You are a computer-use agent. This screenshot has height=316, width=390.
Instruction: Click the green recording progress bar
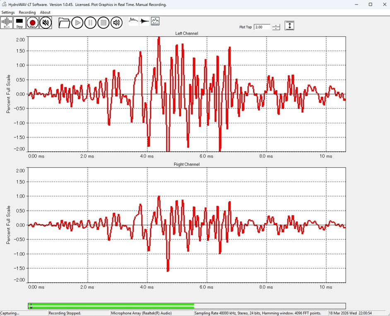point(112,306)
